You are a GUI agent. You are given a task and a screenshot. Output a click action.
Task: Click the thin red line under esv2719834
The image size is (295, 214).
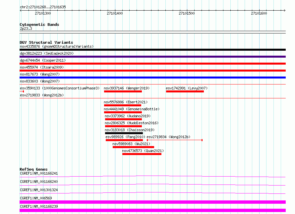click(175, 140)
